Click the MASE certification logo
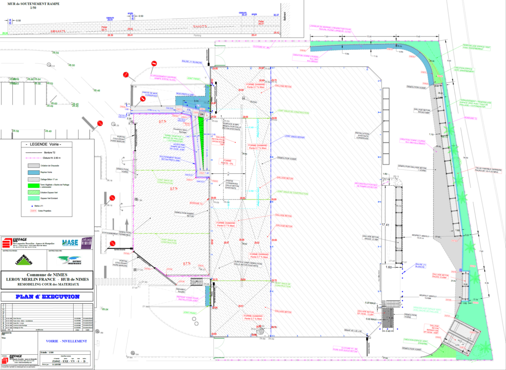 pos(69,243)
